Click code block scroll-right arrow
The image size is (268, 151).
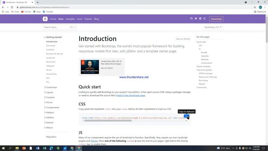tap(186, 121)
